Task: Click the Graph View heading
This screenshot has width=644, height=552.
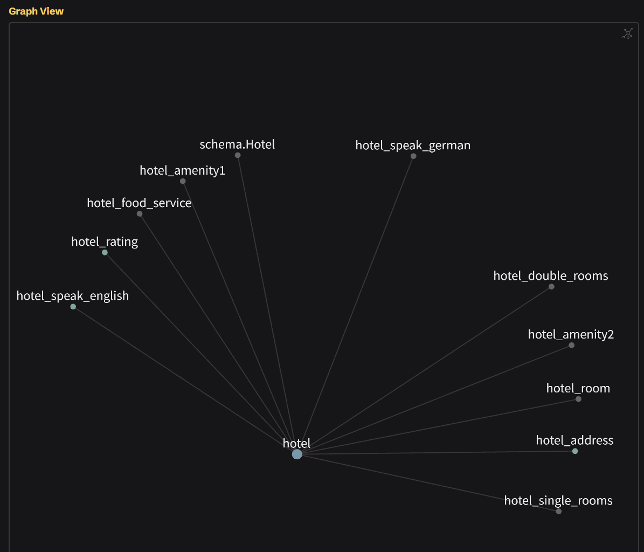Action: [36, 11]
